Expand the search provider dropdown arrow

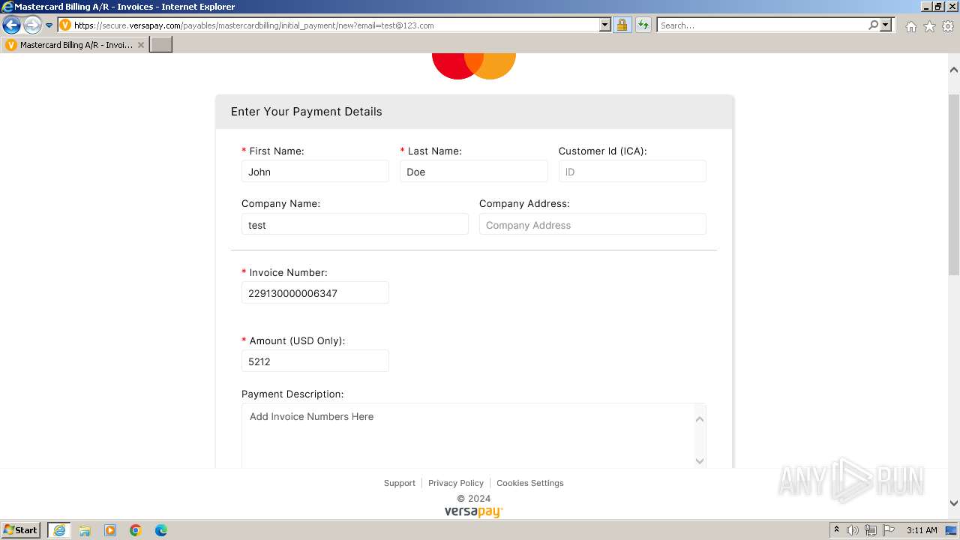point(886,25)
